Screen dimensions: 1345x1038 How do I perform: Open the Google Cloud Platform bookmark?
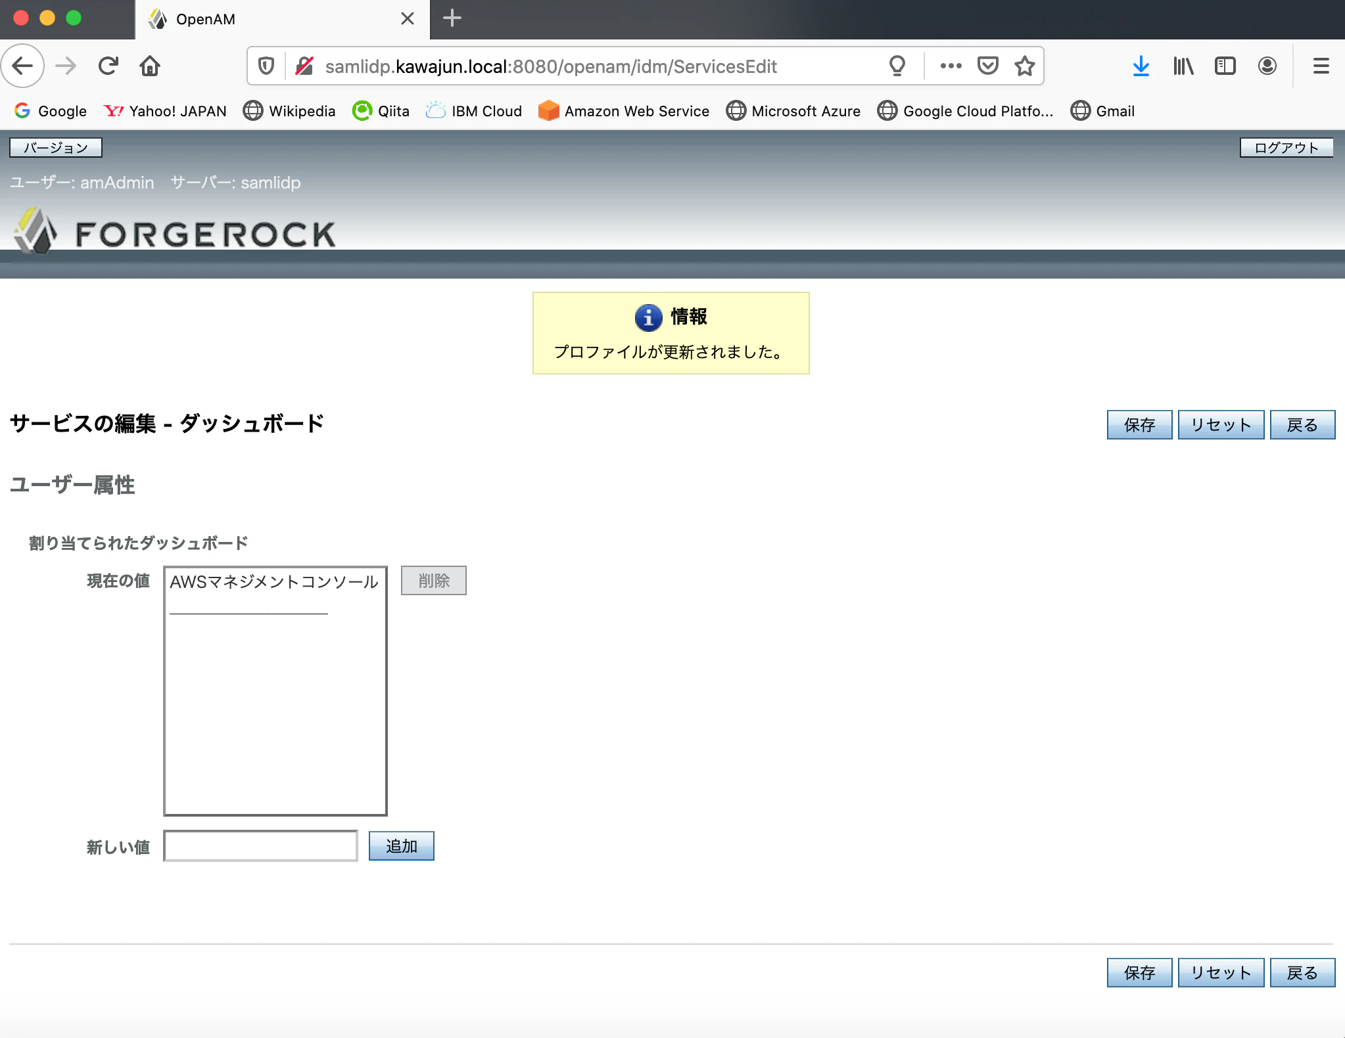click(x=965, y=111)
